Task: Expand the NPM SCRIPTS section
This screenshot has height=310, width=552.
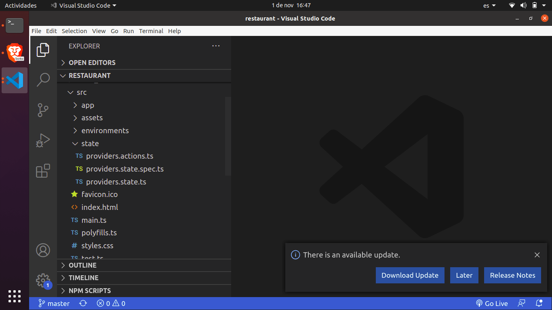Action: 89,291
